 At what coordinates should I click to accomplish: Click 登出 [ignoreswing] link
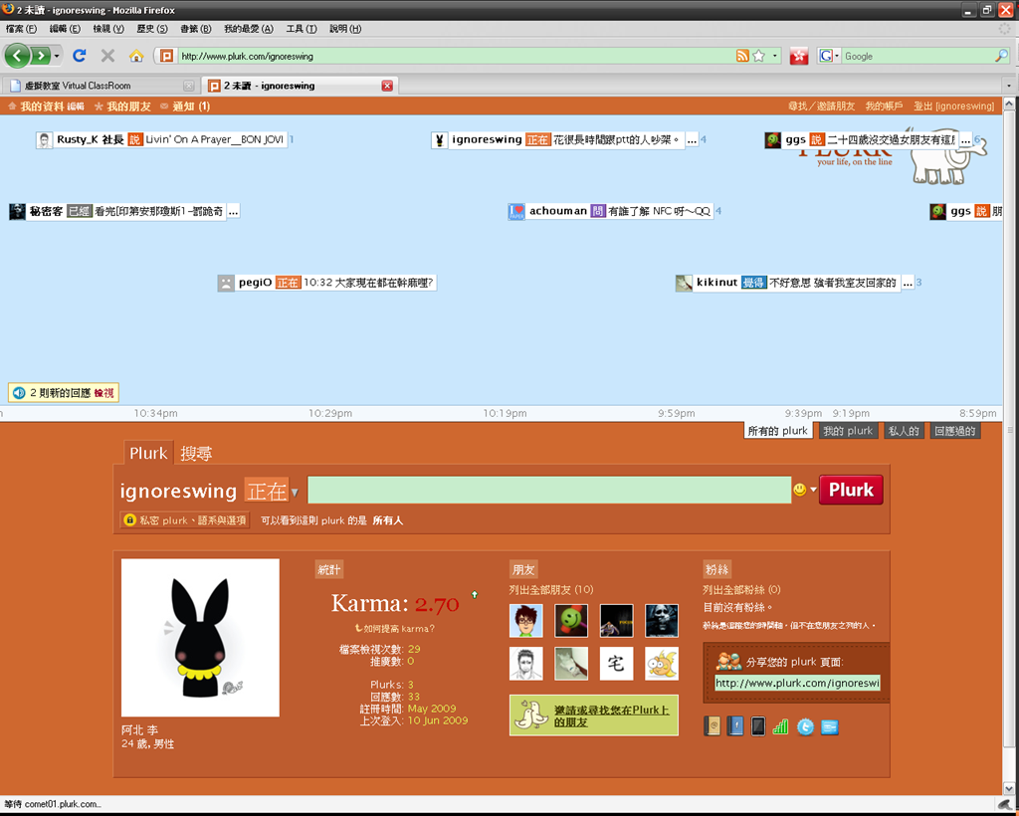(x=954, y=106)
